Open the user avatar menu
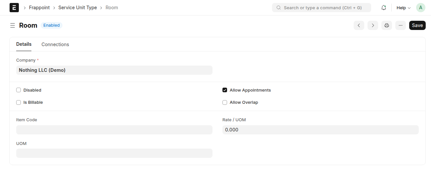The image size is (431, 171). (x=421, y=8)
